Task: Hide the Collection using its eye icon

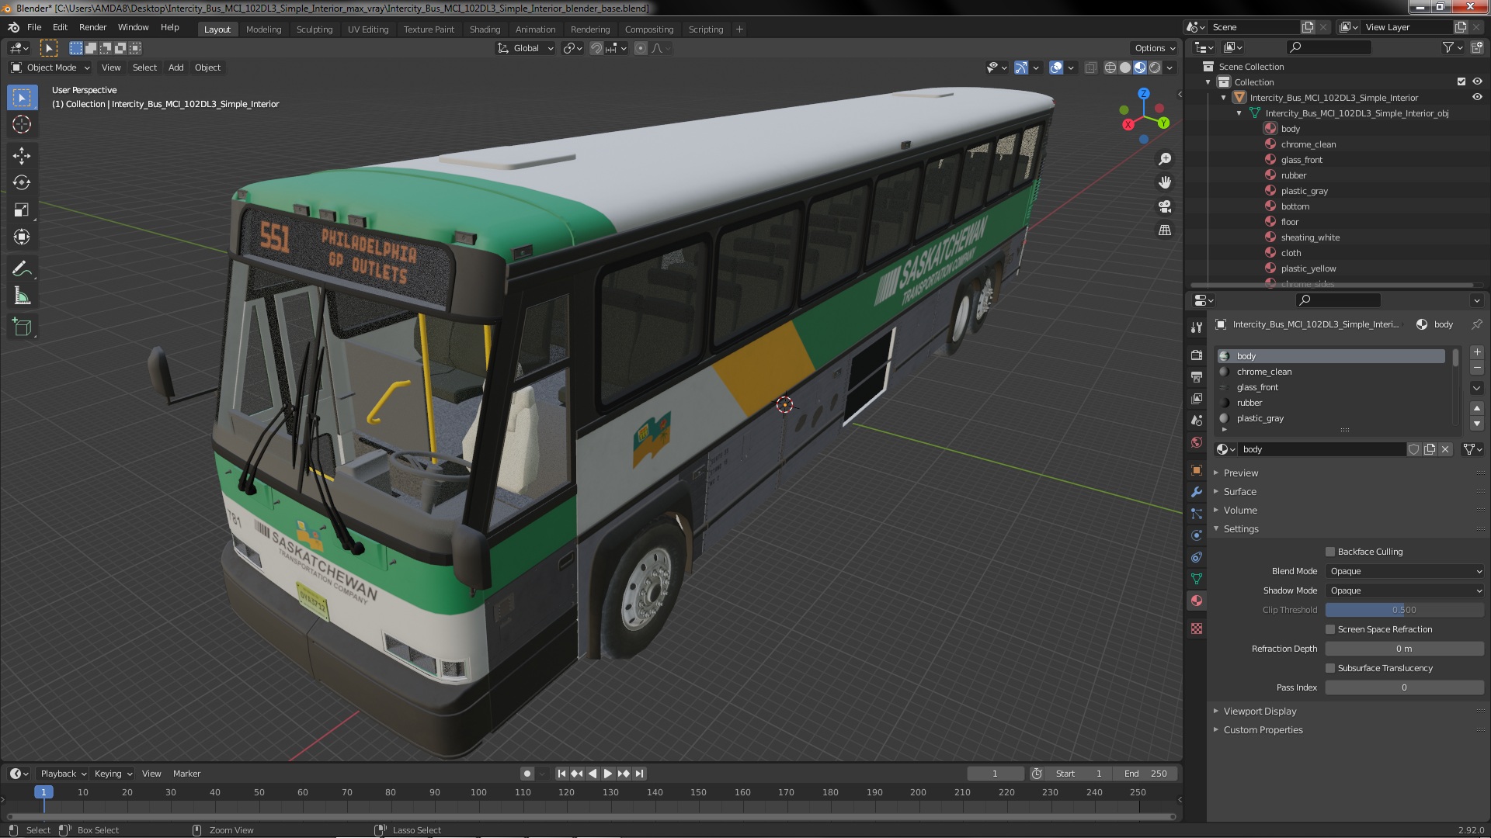Action: pos(1477,81)
